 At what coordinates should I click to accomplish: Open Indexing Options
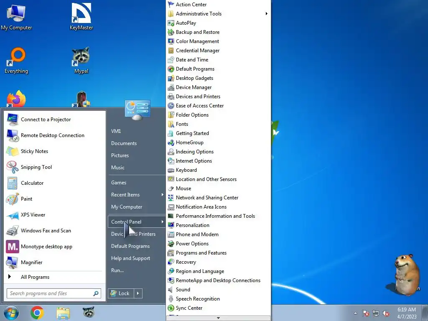point(218,152)
